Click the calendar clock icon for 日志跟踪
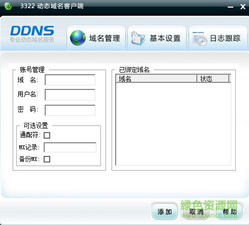 tap(200, 39)
